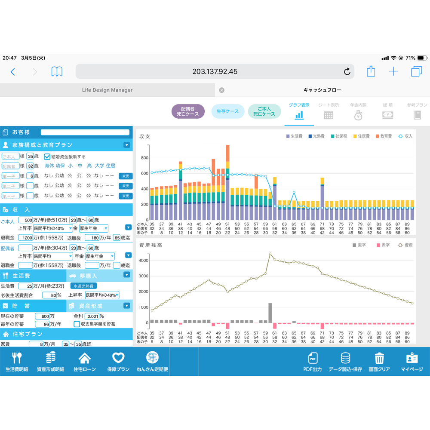Edit 現在の貯蓄 600 field

(43, 316)
